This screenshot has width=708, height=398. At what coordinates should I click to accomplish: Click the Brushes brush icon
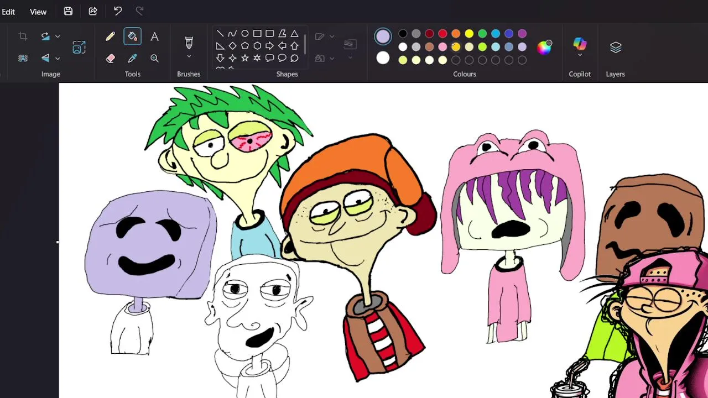pos(189,43)
